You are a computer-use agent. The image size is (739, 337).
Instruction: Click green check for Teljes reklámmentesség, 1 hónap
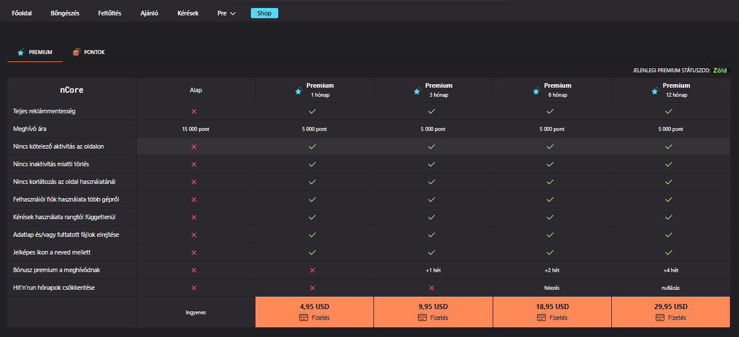[312, 112]
